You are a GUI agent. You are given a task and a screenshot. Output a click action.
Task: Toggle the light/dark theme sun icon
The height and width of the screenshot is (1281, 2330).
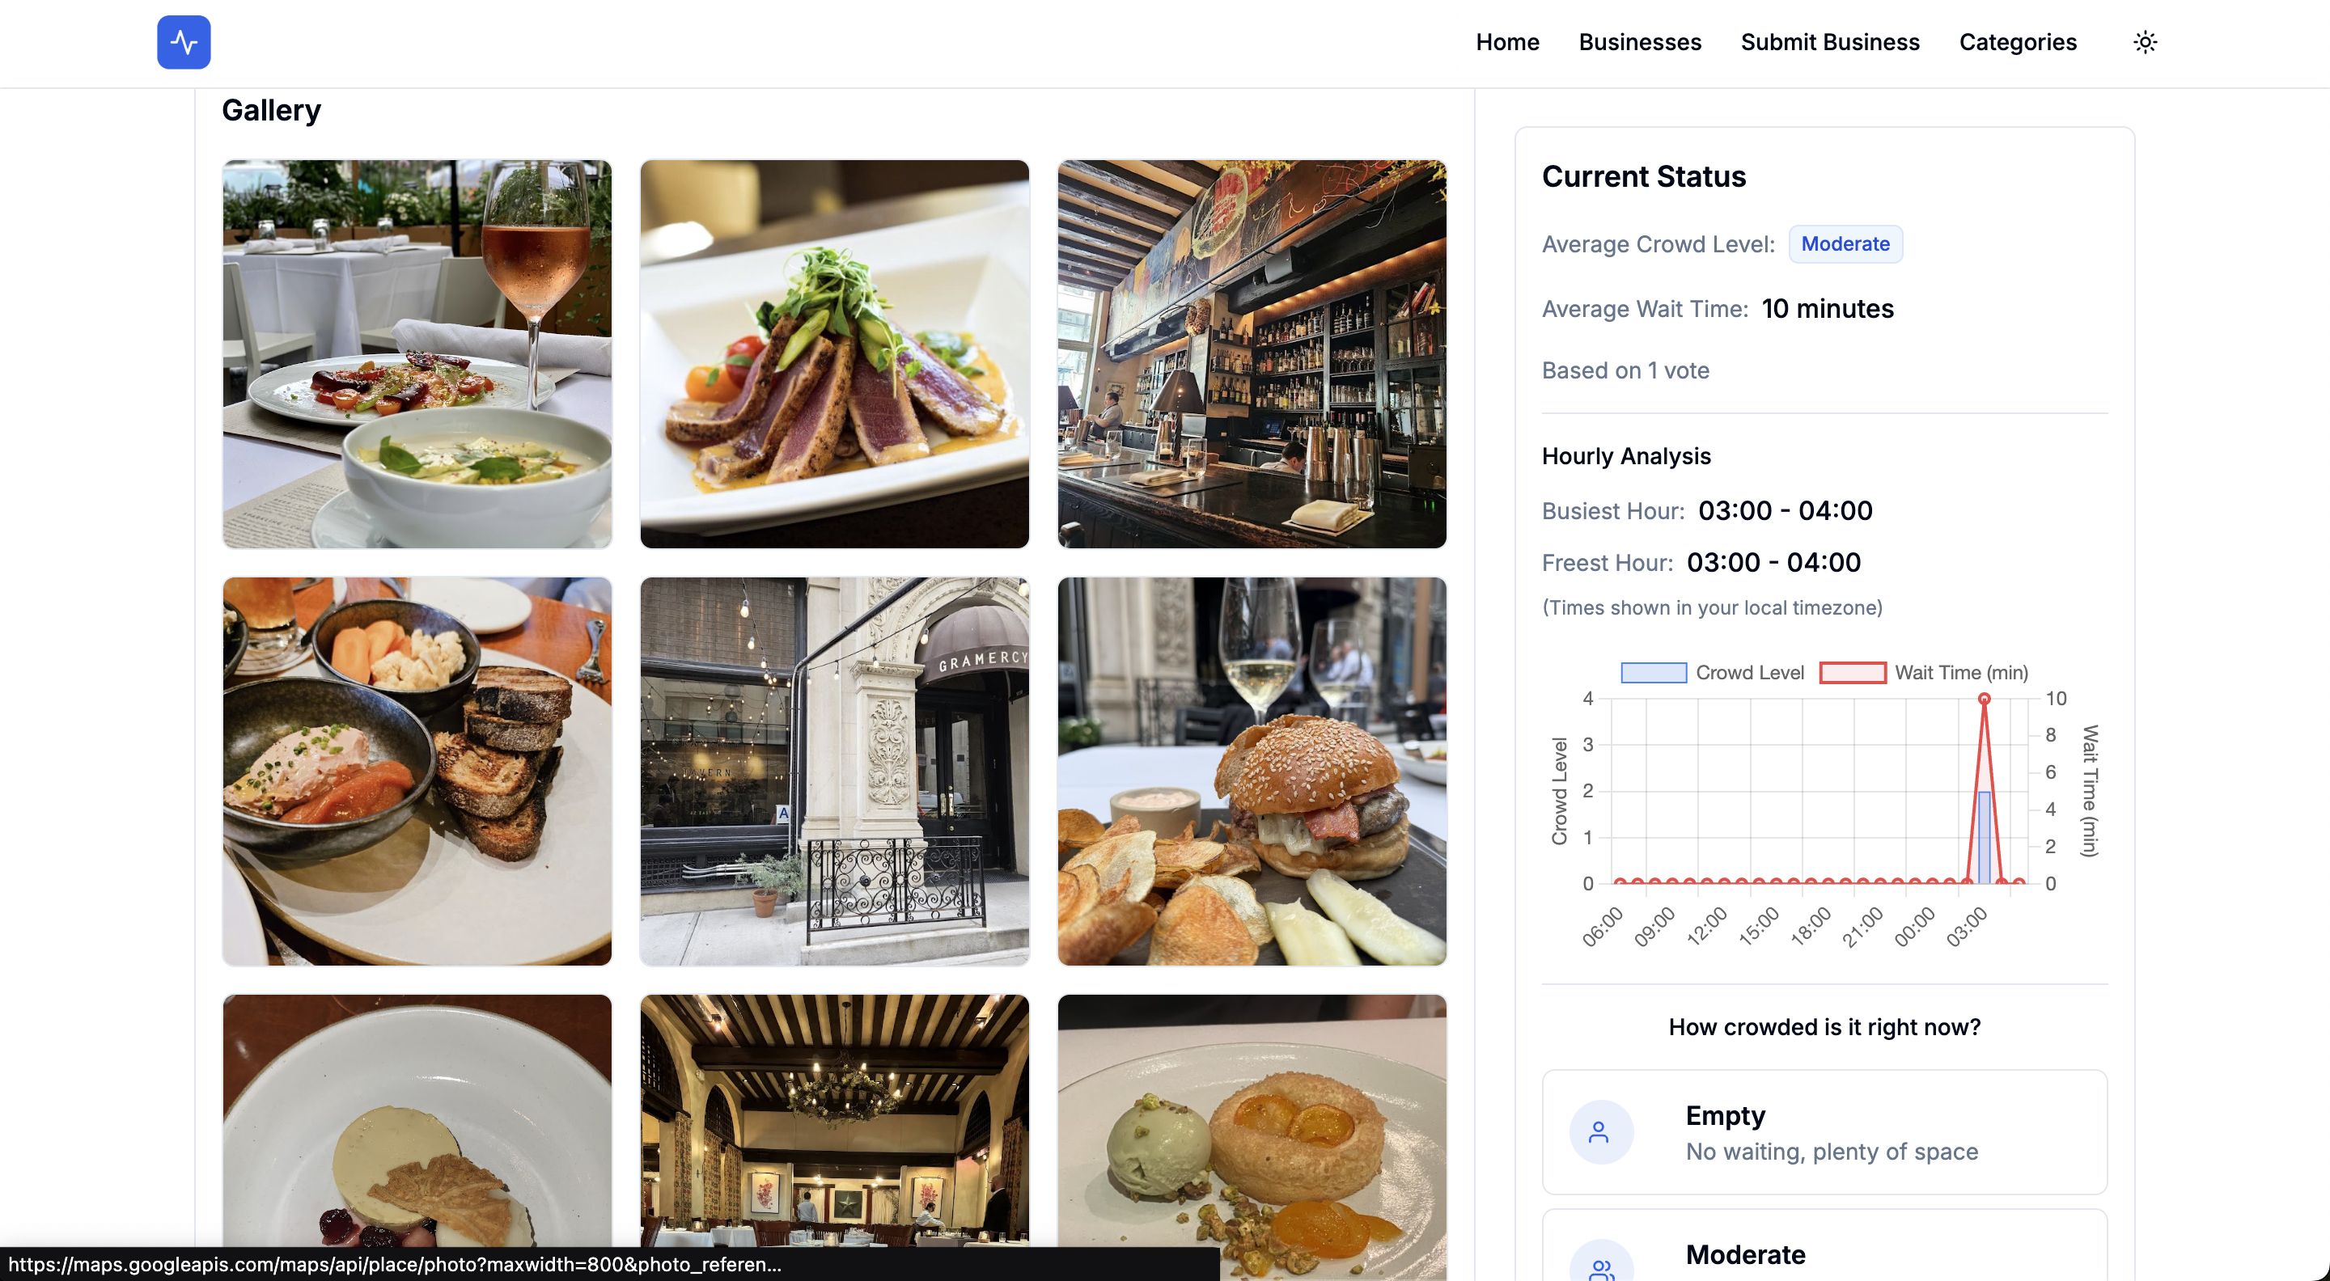click(x=2145, y=41)
